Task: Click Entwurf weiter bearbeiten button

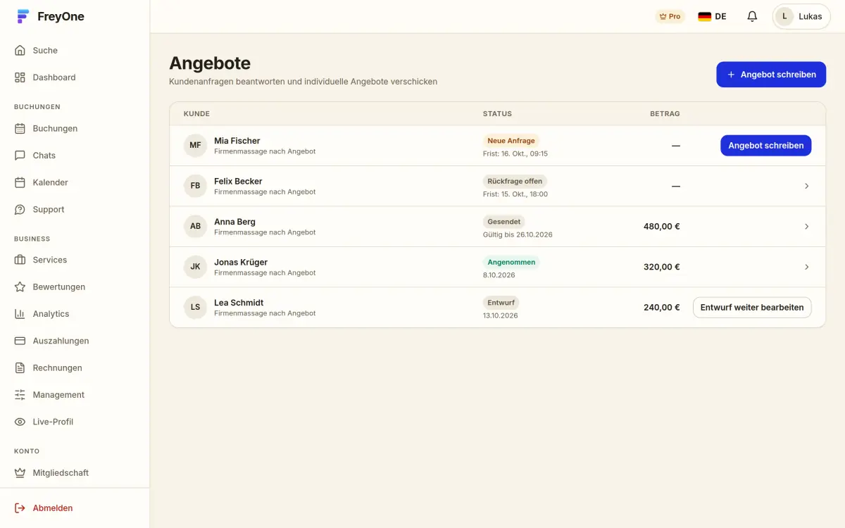Action: coord(752,308)
